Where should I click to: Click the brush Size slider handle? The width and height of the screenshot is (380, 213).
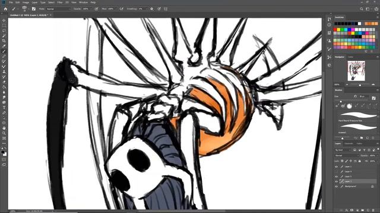(341, 101)
